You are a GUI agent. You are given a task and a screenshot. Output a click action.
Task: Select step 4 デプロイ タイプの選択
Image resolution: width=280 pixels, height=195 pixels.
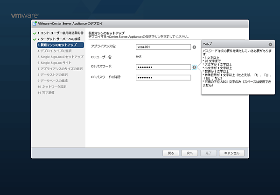pos(56,51)
